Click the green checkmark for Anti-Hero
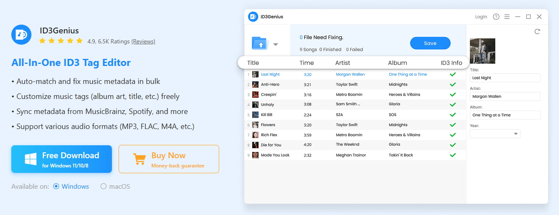The height and width of the screenshot is (215, 559). 453,84
